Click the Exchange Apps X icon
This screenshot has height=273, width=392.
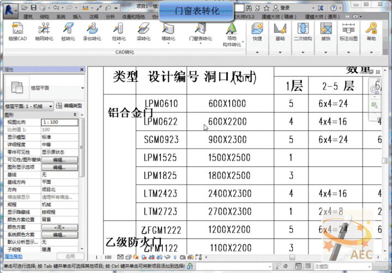tap(320, 8)
